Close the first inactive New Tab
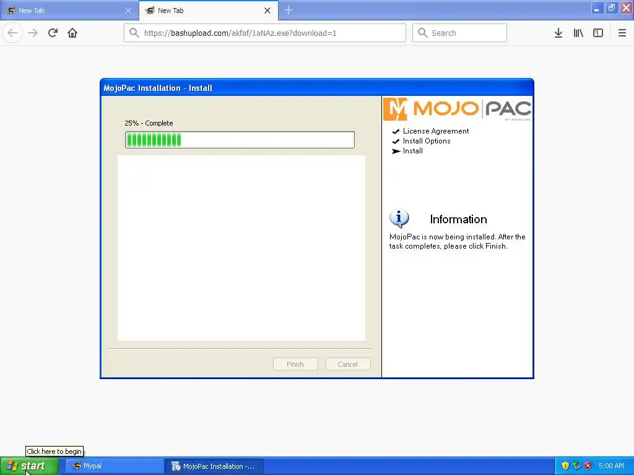The width and height of the screenshot is (634, 475). pos(128,11)
